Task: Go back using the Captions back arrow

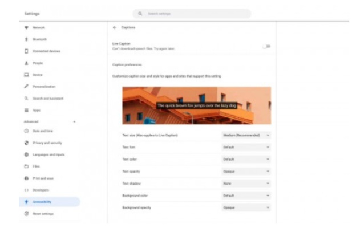Action: [115, 27]
